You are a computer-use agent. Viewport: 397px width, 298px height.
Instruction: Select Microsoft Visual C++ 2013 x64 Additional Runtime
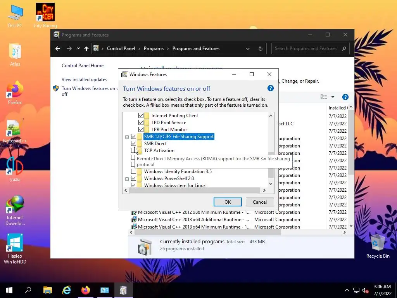coord(193,220)
